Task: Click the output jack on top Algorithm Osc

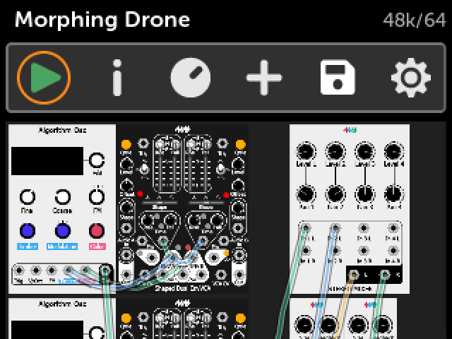Action: [105, 270]
